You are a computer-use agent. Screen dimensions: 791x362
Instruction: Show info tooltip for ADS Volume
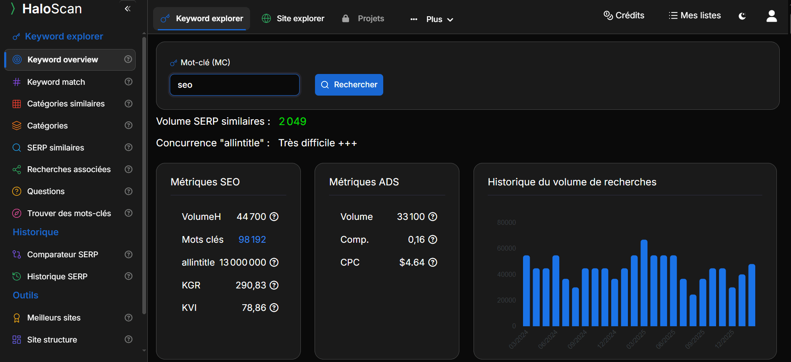433,217
